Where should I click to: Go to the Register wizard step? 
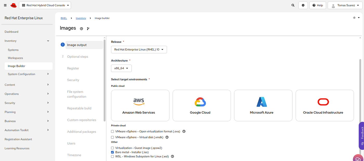tap(73, 68)
